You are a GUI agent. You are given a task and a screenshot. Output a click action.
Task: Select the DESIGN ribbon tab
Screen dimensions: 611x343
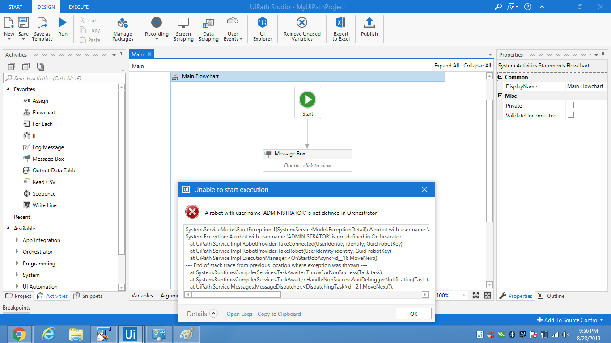(x=46, y=7)
